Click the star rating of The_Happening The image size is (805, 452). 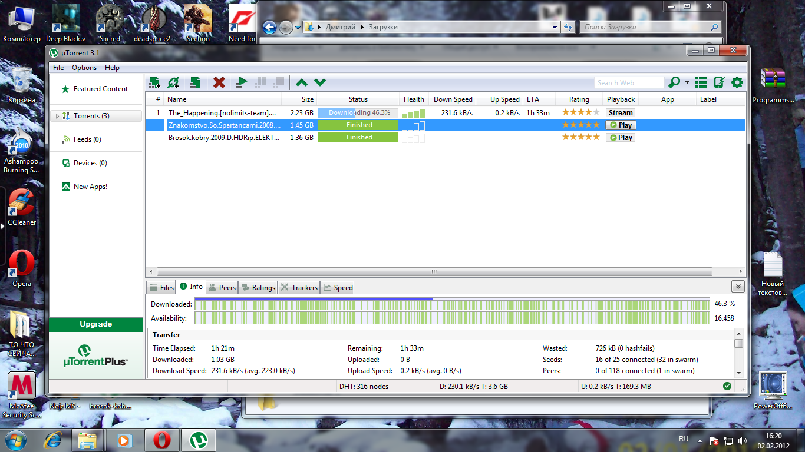click(580, 112)
